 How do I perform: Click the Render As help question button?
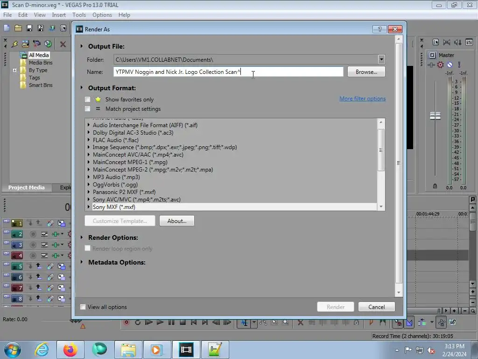380,29
